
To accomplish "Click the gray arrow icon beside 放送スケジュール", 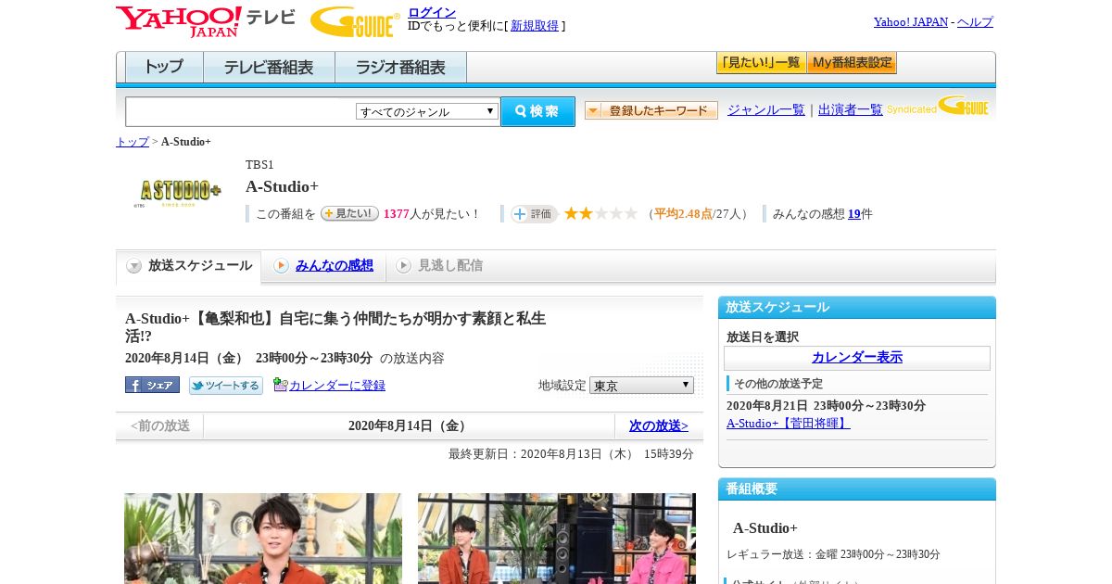I will [134, 266].
